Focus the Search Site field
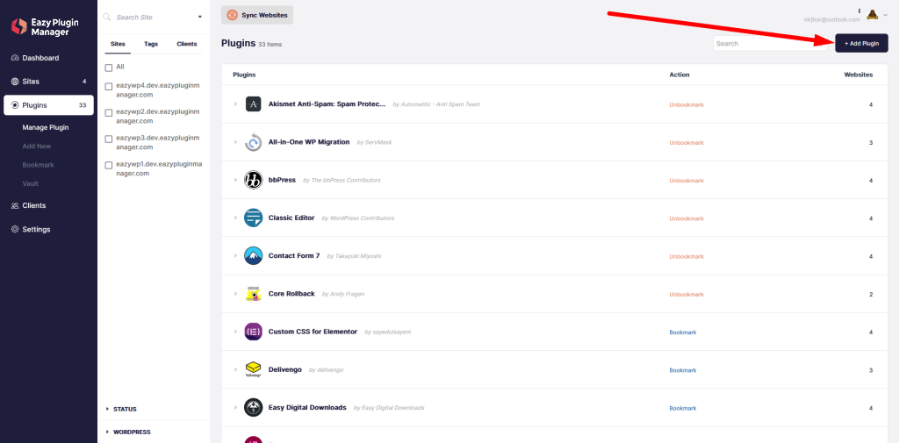Screen dimensions: 899x443 [154, 18]
